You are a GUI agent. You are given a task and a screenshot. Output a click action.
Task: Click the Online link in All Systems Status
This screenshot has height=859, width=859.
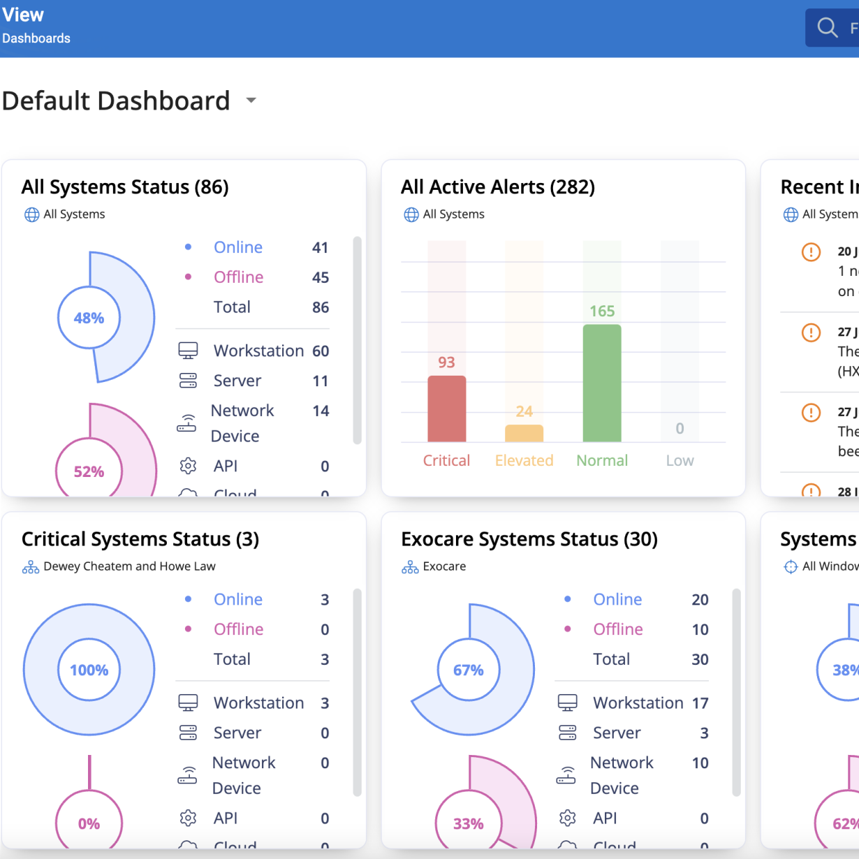point(238,247)
